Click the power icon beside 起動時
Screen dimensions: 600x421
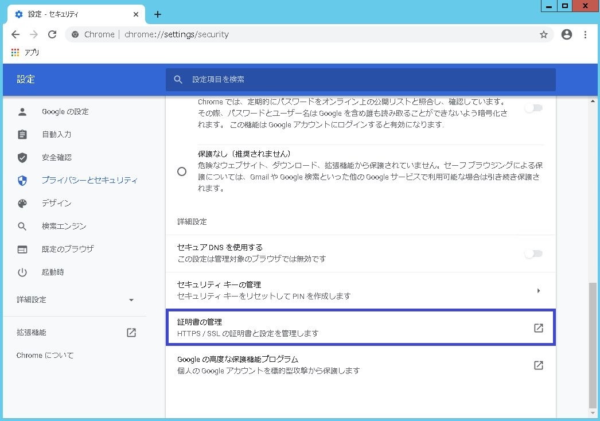pos(22,272)
